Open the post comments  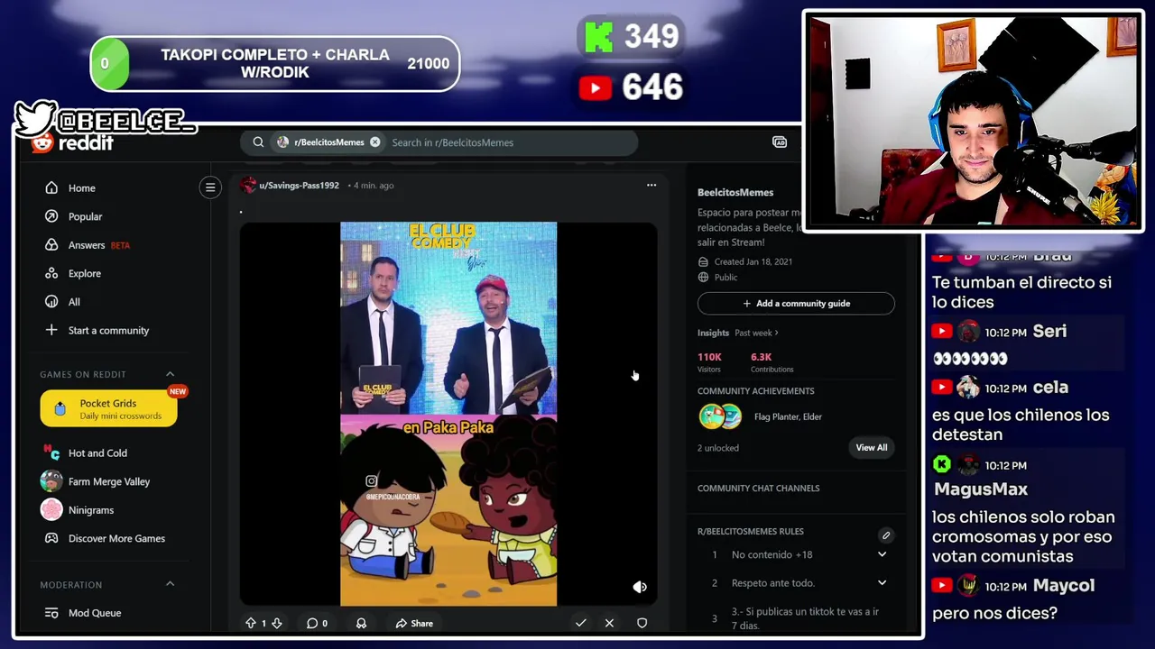coord(317,623)
